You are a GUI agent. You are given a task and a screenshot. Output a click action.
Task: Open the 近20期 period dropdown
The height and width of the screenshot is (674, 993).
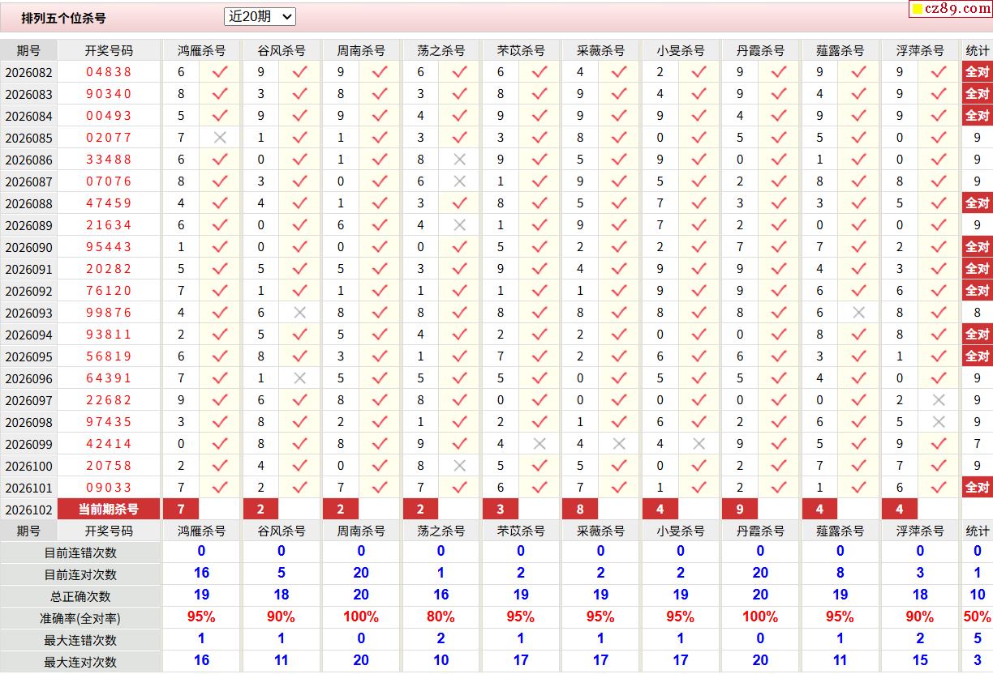pyautogui.click(x=260, y=16)
